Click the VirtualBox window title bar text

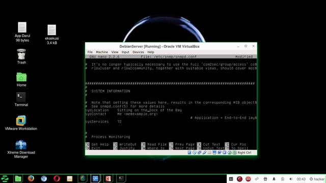159,46
